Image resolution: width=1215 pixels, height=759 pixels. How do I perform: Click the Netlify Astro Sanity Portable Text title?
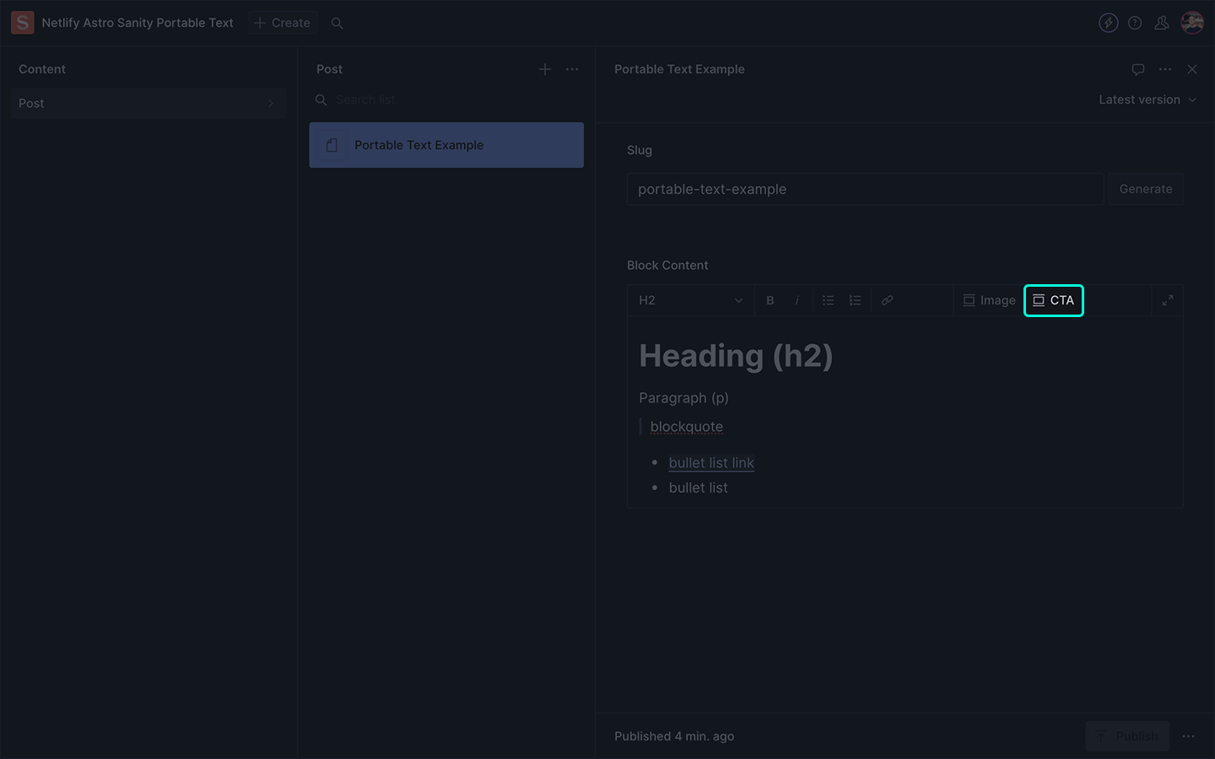[138, 23]
